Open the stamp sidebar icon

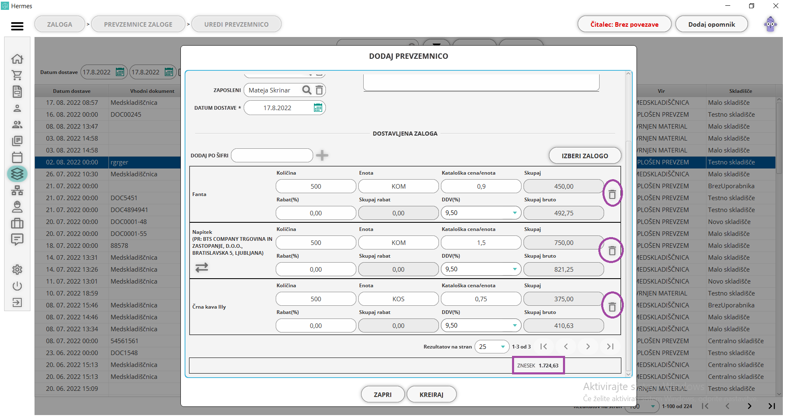coord(17,207)
